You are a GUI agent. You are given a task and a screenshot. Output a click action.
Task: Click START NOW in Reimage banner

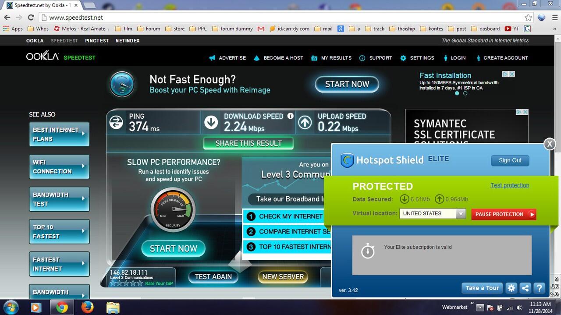pos(347,84)
